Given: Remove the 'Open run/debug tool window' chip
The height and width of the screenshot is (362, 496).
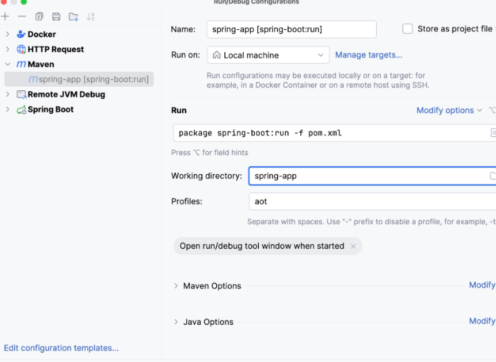Looking at the screenshot, I should point(353,246).
